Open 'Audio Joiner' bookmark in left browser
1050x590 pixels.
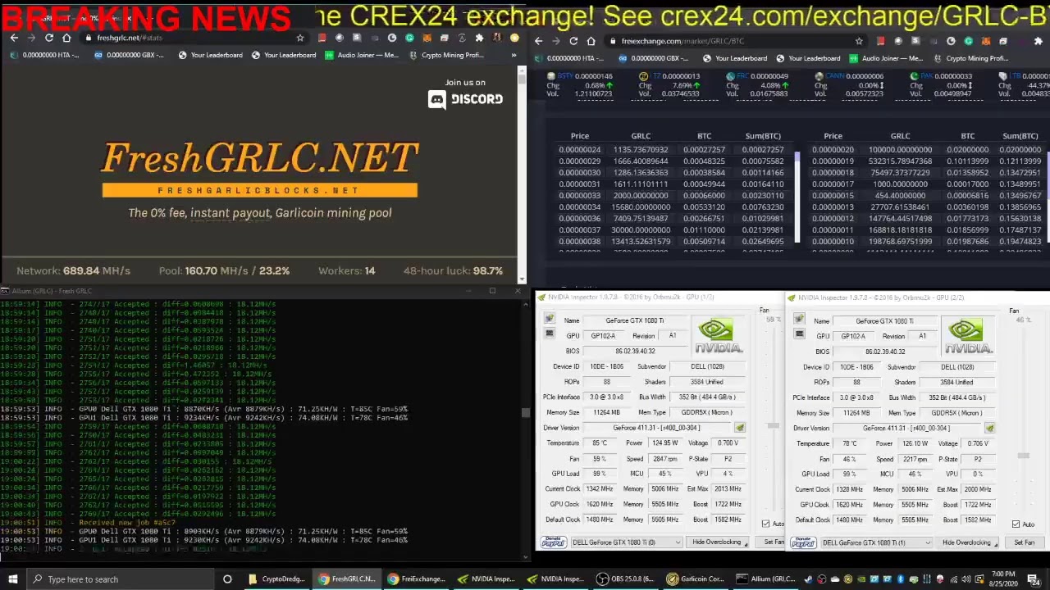click(362, 55)
